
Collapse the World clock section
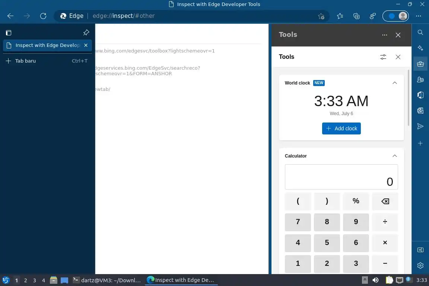click(394, 83)
